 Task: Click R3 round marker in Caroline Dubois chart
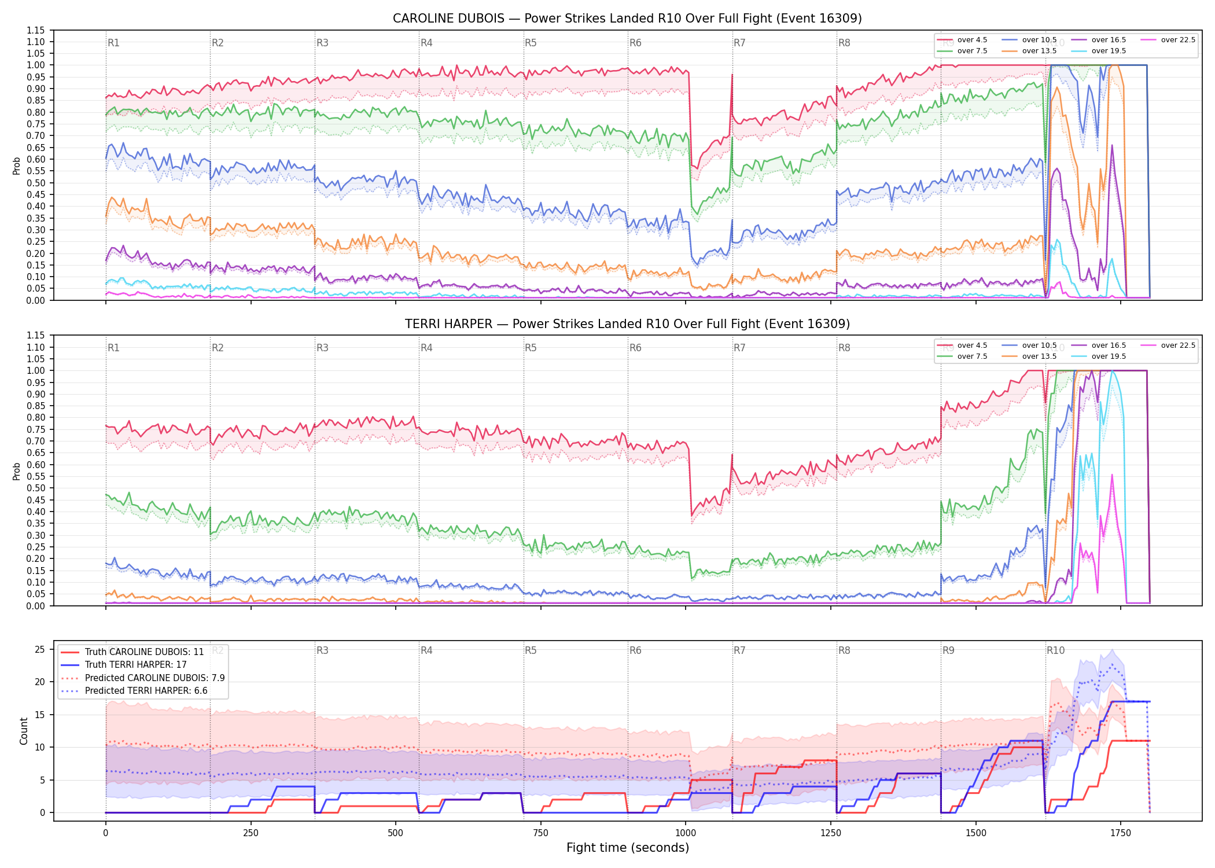click(x=322, y=43)
